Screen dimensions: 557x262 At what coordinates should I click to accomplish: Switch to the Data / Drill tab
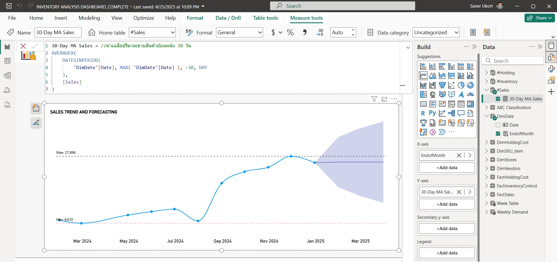[x=228, y=18]
